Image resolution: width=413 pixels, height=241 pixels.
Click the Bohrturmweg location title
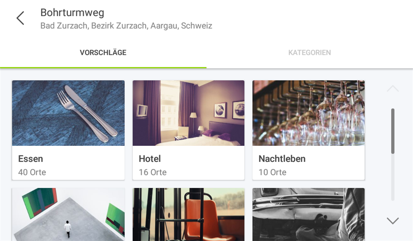point(72,13)
